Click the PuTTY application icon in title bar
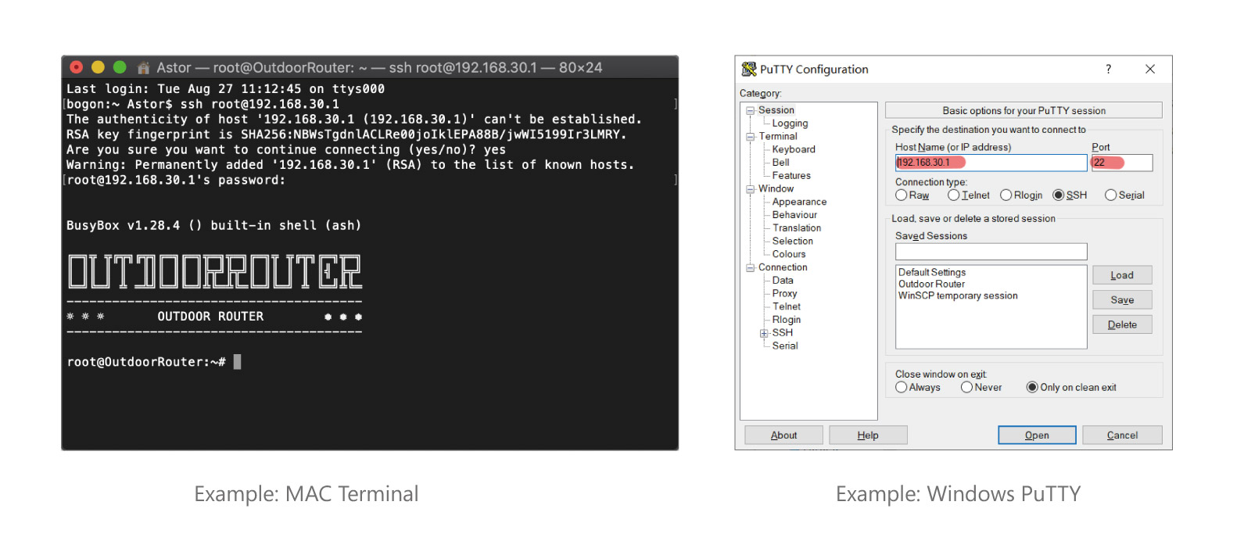The image size is (1251, 541). (748, 69)
